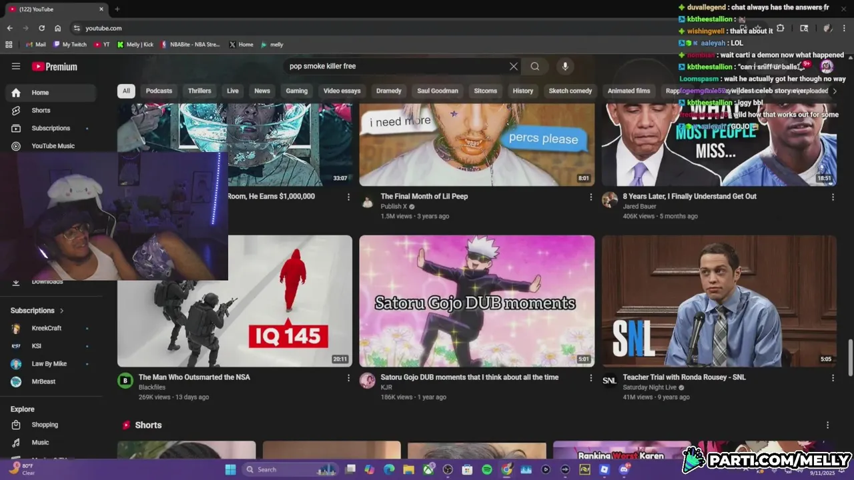The image size is (854, 480).
Task: Open the Blackfiles channel avatar
Action: click(x=125, y=381)
